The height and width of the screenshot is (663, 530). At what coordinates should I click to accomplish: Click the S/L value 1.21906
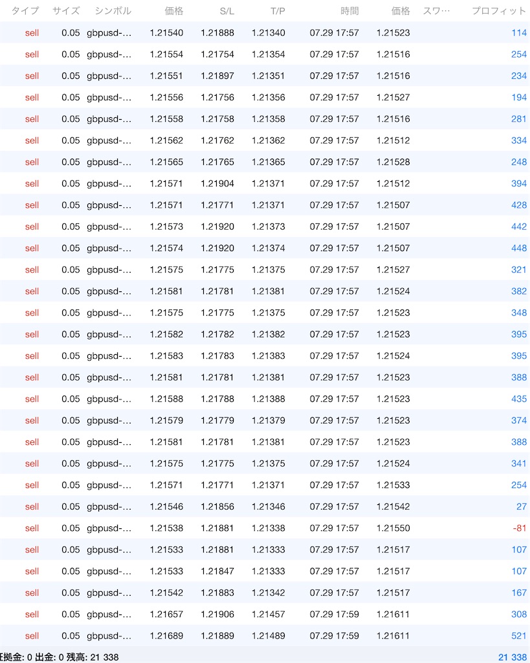pyautogui.click(x=217, y=614)
